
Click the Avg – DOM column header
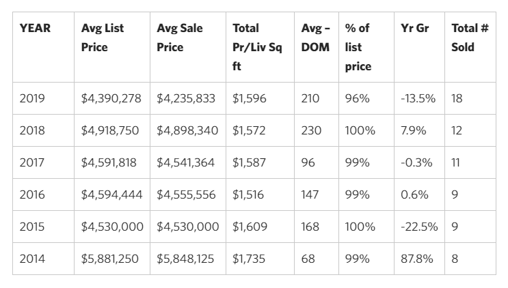click(x=315, y=38)
